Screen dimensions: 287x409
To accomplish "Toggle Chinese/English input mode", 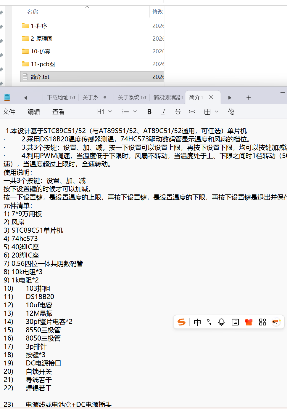I will [x=197, y=322].
